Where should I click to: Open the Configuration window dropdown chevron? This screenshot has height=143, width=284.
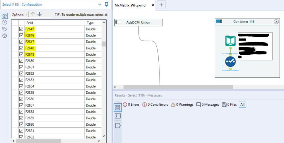(99, 5)
